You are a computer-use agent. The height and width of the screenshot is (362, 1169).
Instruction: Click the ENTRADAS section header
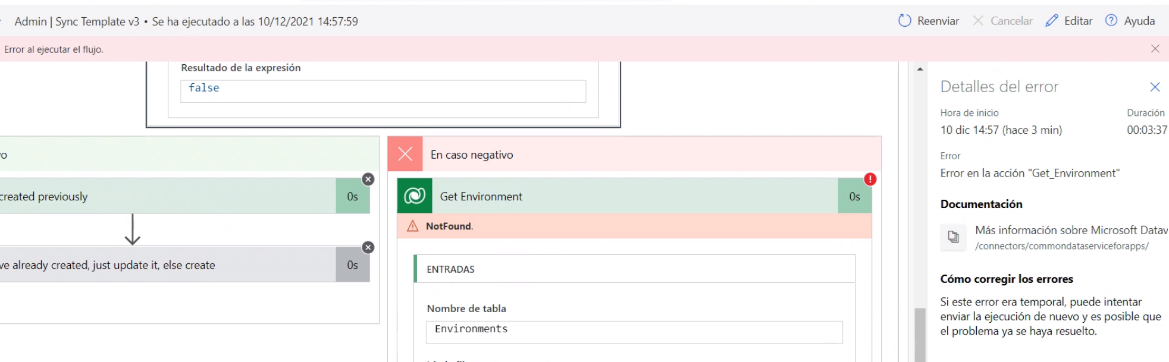[x=634, y=269]
